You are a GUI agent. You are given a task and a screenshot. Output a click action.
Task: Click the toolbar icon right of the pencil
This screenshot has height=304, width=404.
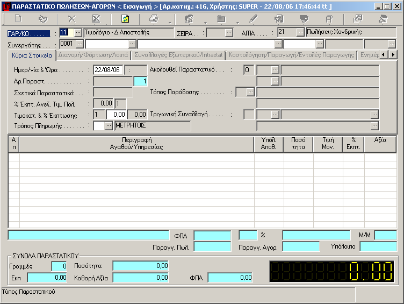click(x=279, y=19)
